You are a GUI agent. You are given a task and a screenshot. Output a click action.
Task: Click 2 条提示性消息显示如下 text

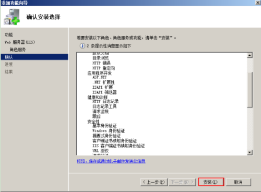109,46
